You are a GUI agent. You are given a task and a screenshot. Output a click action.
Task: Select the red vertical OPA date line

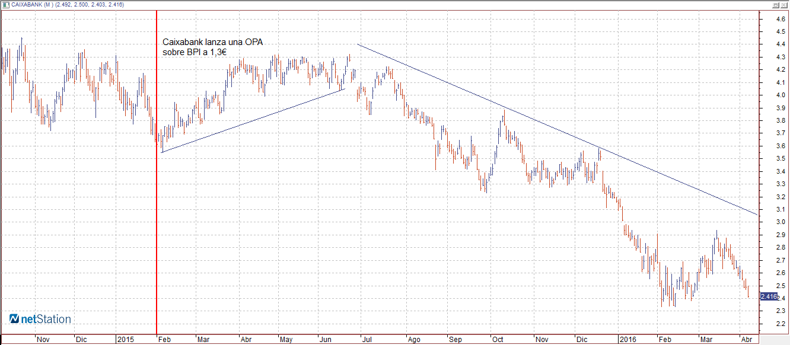[x=156, y=172]
